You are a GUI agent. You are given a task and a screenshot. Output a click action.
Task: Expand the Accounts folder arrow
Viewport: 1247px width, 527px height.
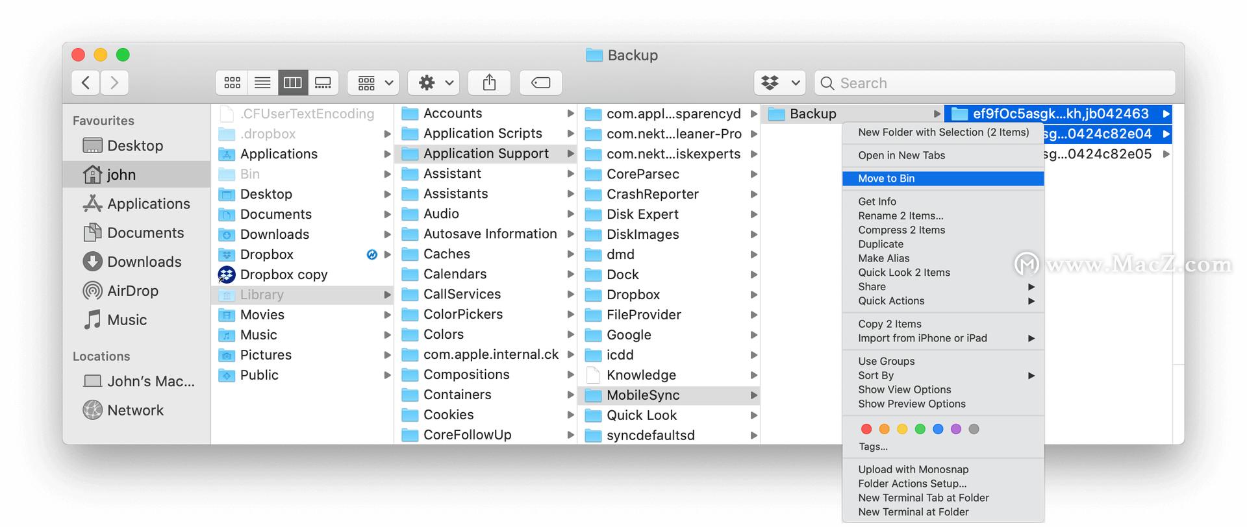point(570,114)
